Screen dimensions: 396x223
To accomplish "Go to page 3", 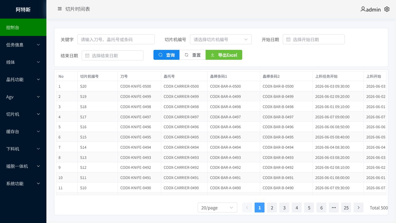I will [x=284, y=208].
